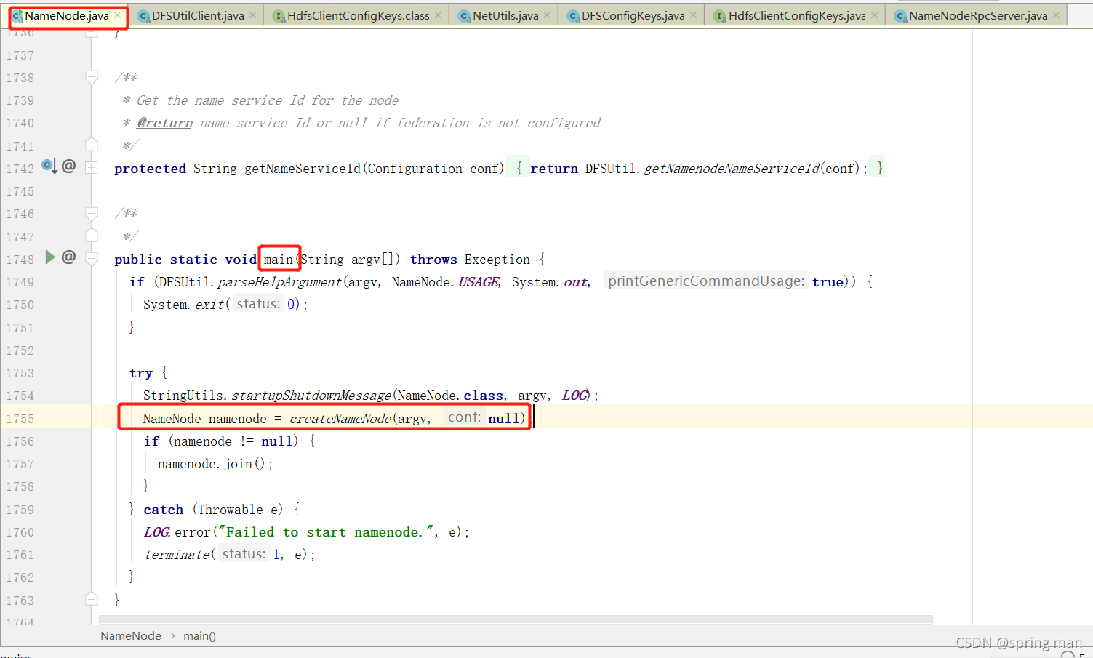Close the NetUtils.java tab

click(547, 15)
